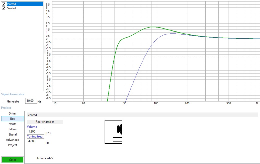Click the Tuning freq. input field
Viewport: 260px width, 164px height.
35,141
